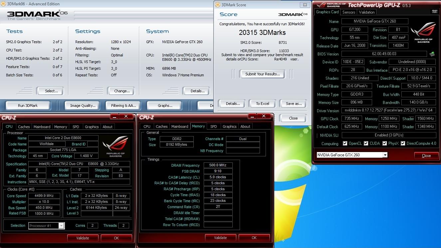Switch to Graphics tab in CPU-Z timings window
This screenshot has height=248, width=441.
pos(230,126)
